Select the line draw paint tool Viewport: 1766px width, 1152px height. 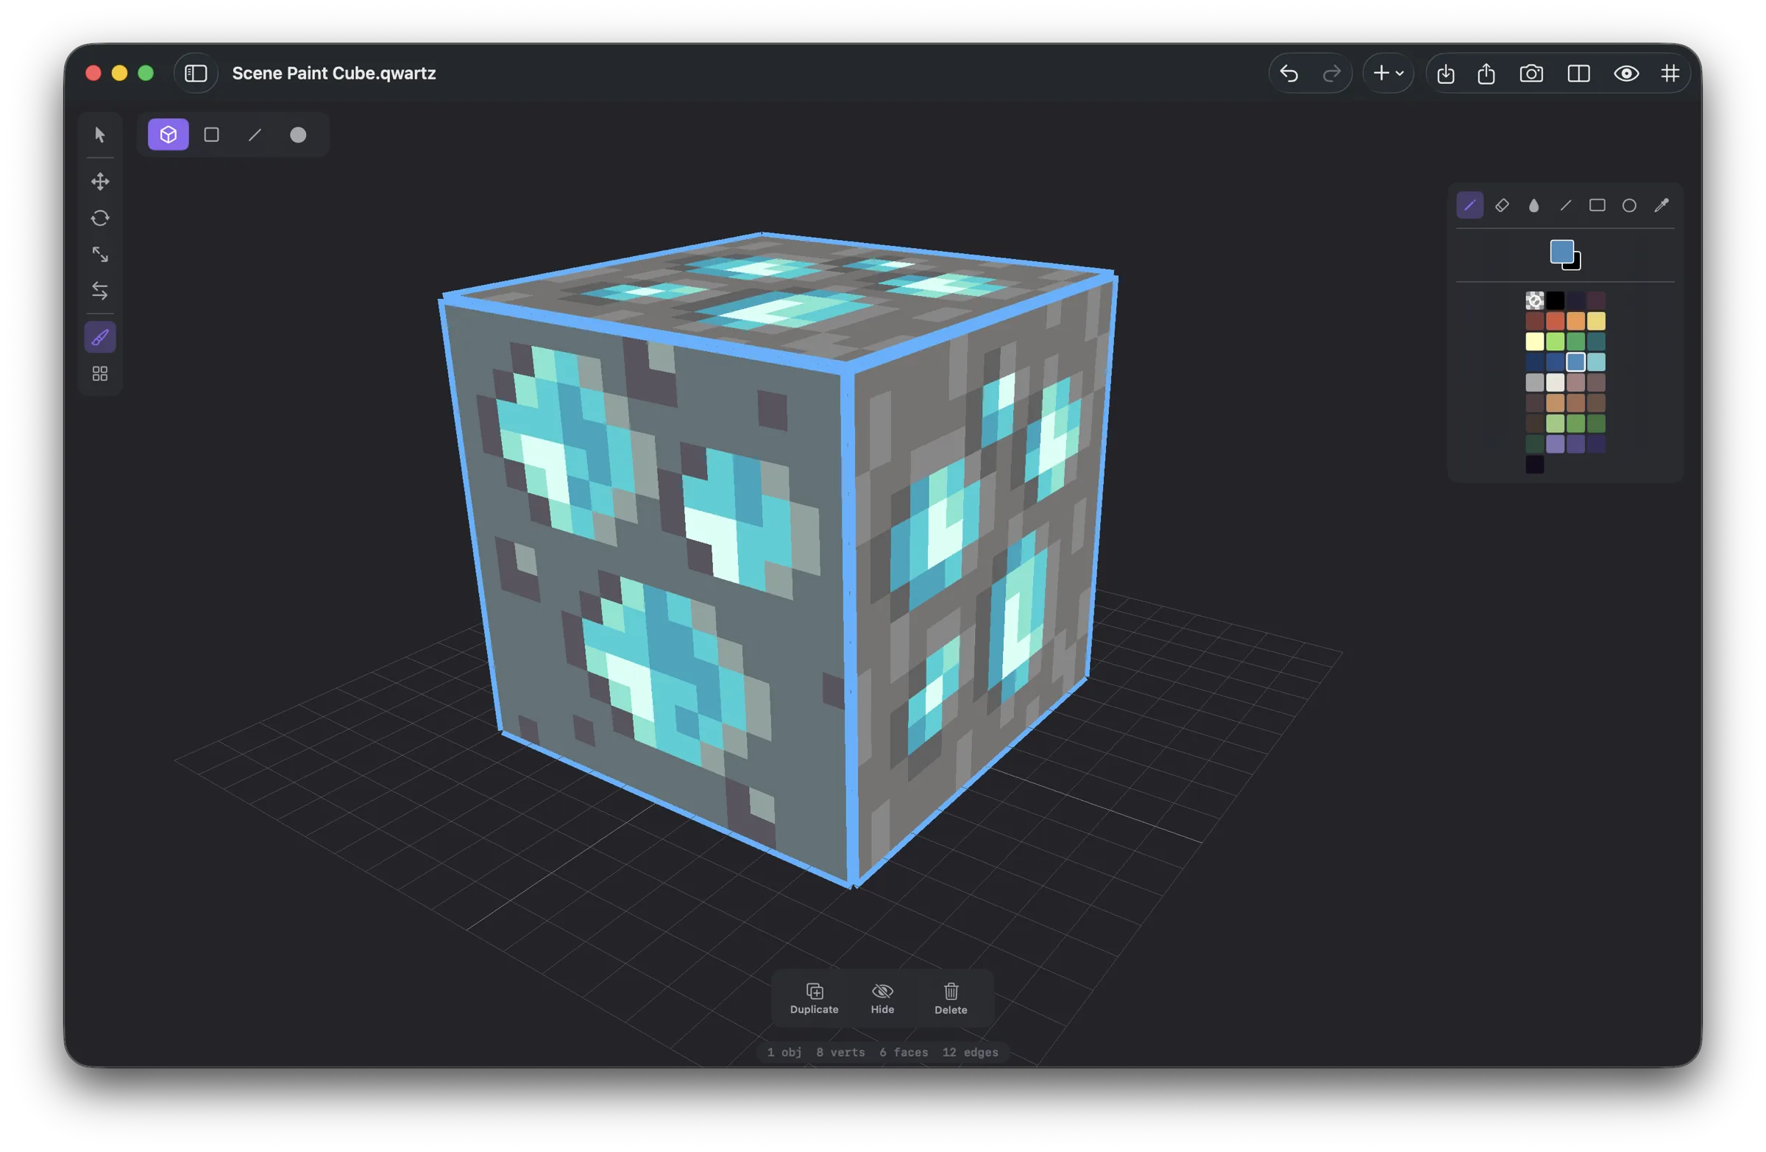click(1566, 205)
